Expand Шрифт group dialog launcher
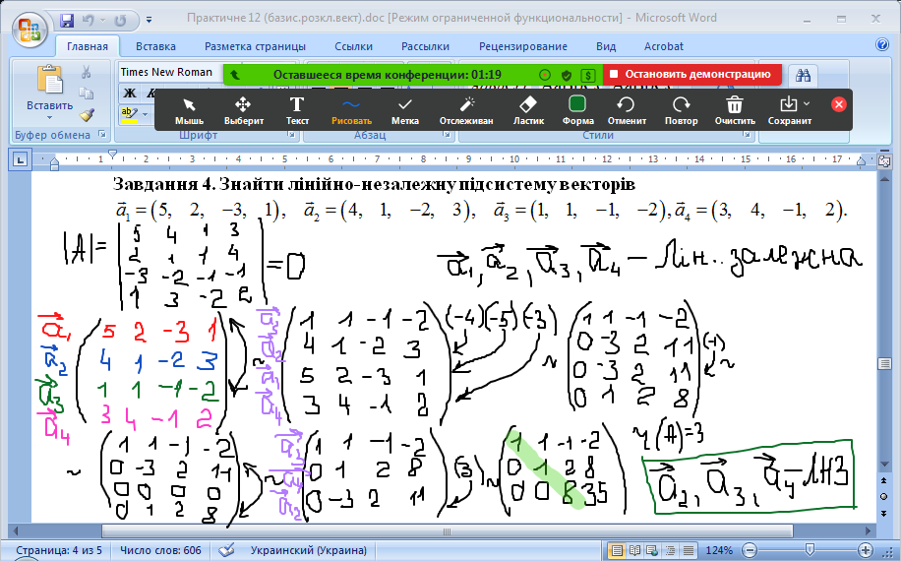 pos(291,135)
